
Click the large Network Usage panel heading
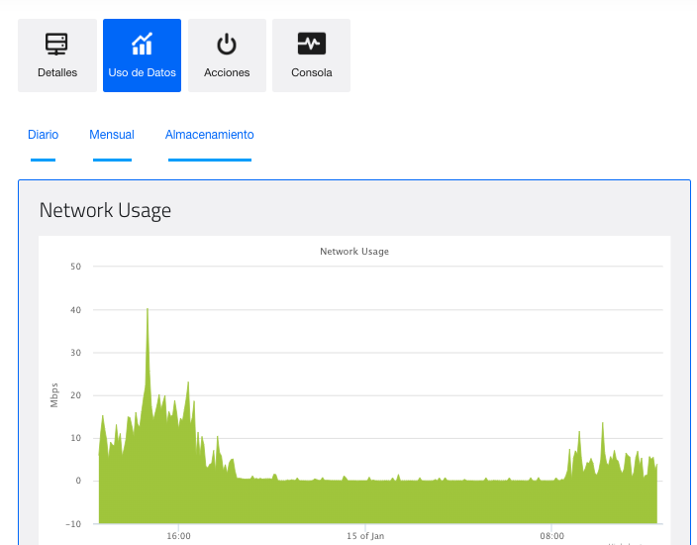[105, 210]
